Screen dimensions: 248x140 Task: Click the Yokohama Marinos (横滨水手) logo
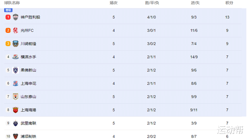(15, 57)
